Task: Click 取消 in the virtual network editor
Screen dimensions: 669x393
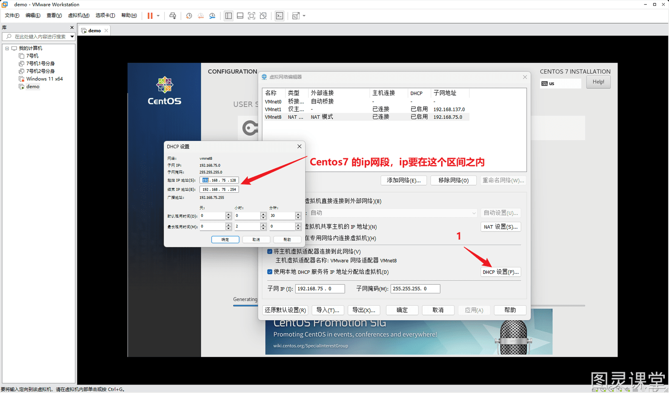Action: tap(438, 310)
